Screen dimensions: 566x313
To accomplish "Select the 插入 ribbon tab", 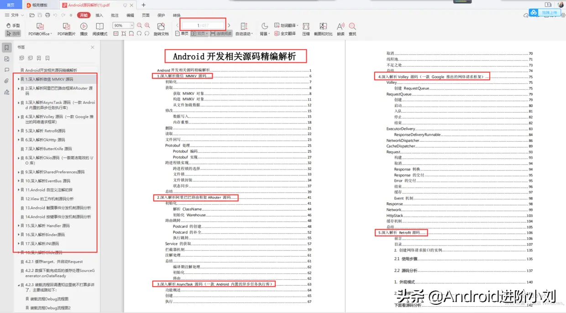I will 99,15.
